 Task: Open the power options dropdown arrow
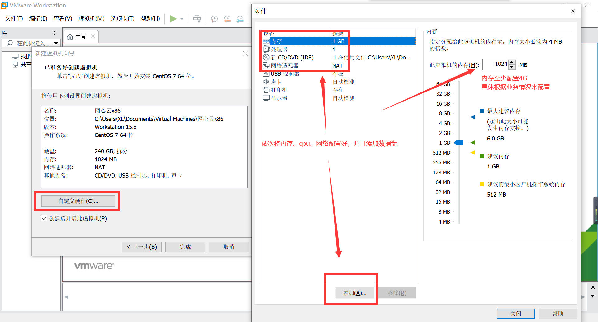tap(182, 19)
